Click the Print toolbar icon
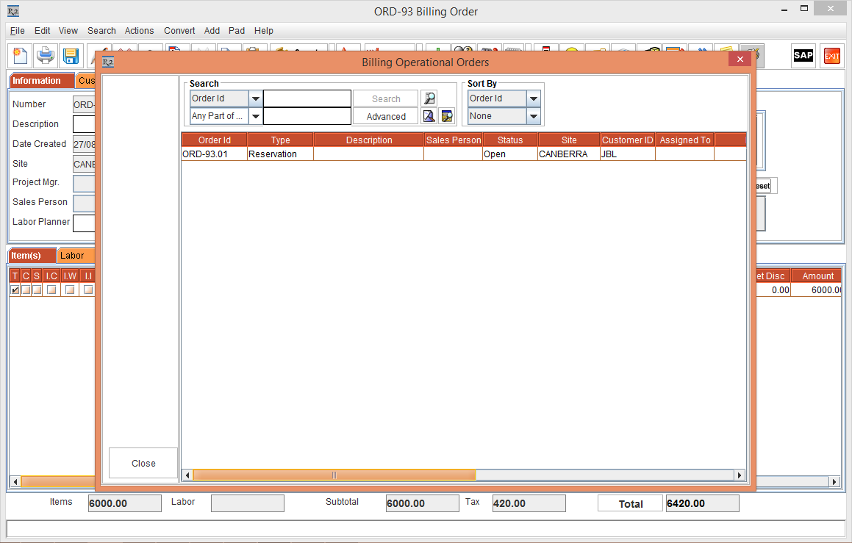 pos(46,56)
